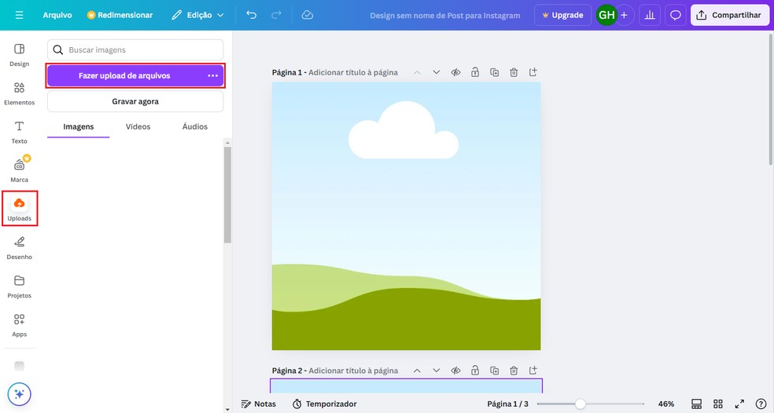Check cloud save status icon
The image size is (774, 413).
point(307,15)
